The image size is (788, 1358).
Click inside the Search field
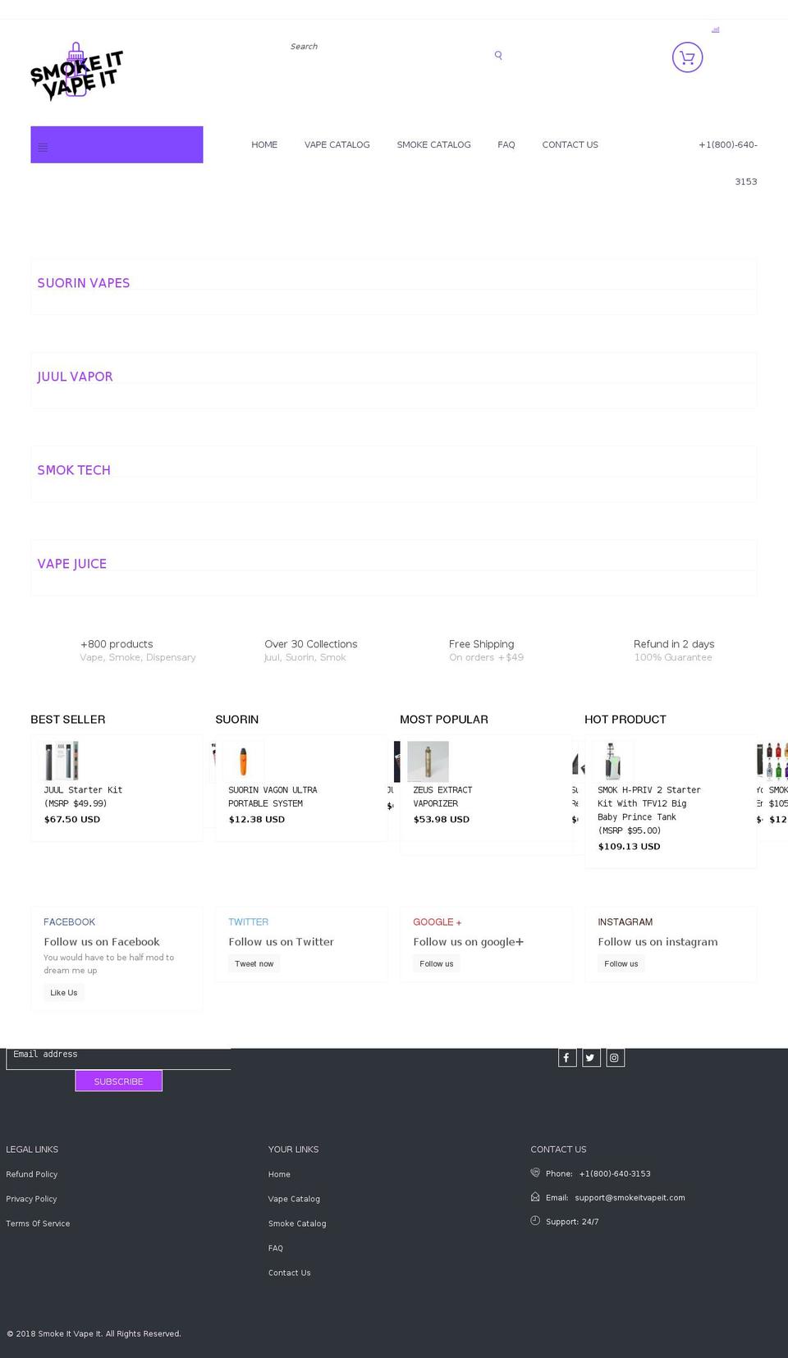pyautogui.click(x=386, y=47)
